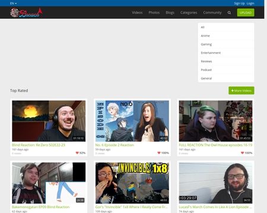Click '74 days ago' under March Comes In video
The height and width of the screenshot is (213, 267).
pos(186,211)
